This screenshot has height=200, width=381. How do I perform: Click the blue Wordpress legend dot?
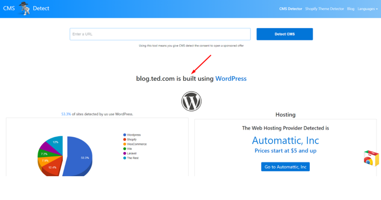click(125, 135)
